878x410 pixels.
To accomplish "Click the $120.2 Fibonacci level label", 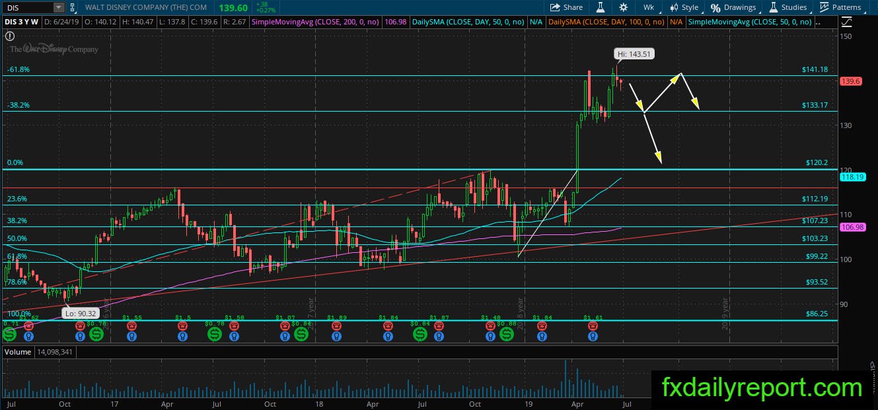I will pyautogui.click(x=817, y=162).
